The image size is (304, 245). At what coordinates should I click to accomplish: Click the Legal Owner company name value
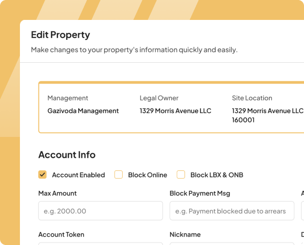175,111
